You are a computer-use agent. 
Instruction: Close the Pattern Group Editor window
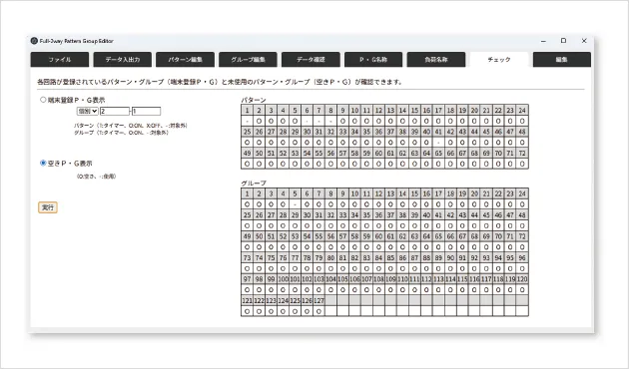tap(584, 41)
